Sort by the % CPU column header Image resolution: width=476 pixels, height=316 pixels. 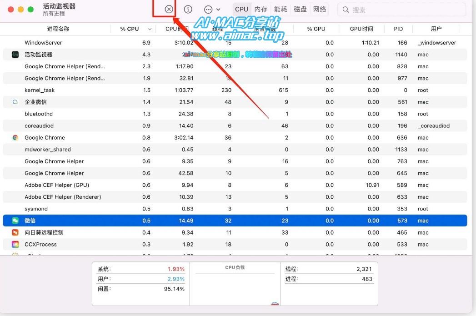pos(129,29)
